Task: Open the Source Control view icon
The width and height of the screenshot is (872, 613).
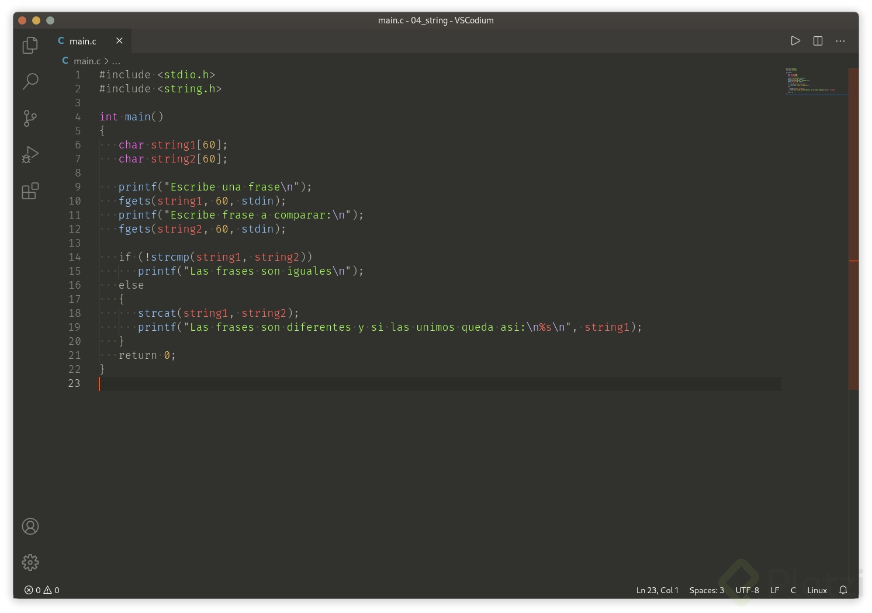Action: (x=30, y=118)
